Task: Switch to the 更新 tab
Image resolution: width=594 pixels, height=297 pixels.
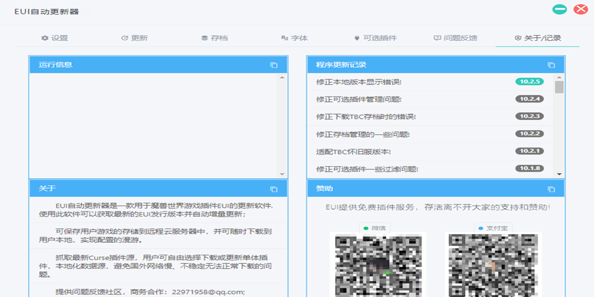Action: (135, 38)
